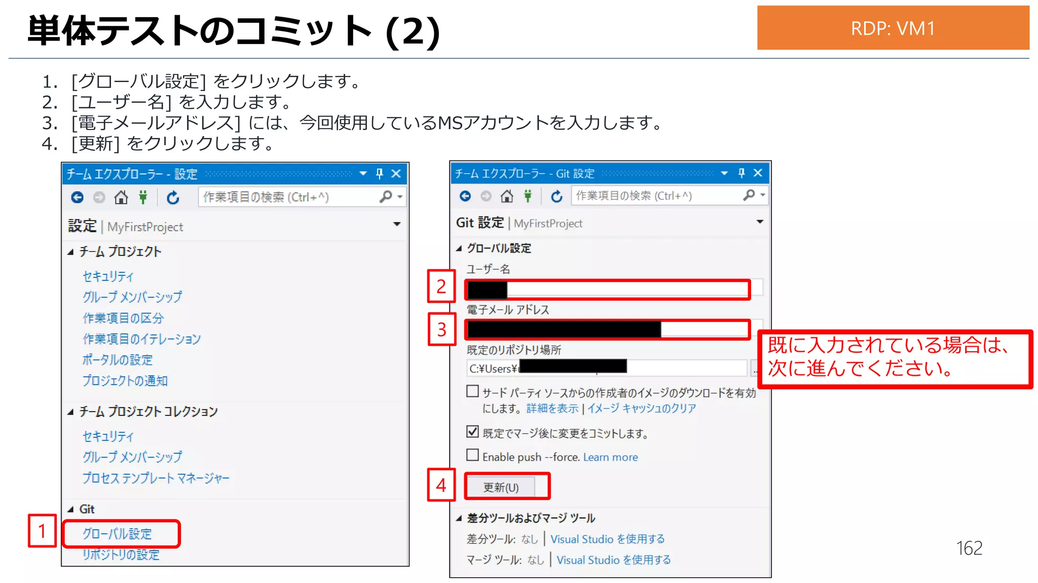Click the Home icon in the Settings panel

(x=121, y=197)
